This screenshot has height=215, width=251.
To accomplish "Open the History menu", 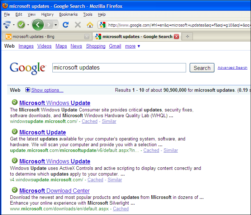I will coord(47,14).
